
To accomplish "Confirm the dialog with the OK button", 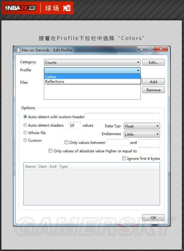I will point(153,218).
